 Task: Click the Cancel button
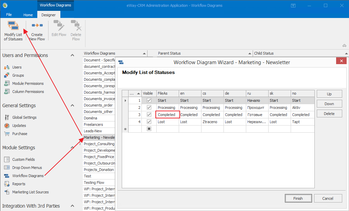pyautogui.click(x=328, y=198)
